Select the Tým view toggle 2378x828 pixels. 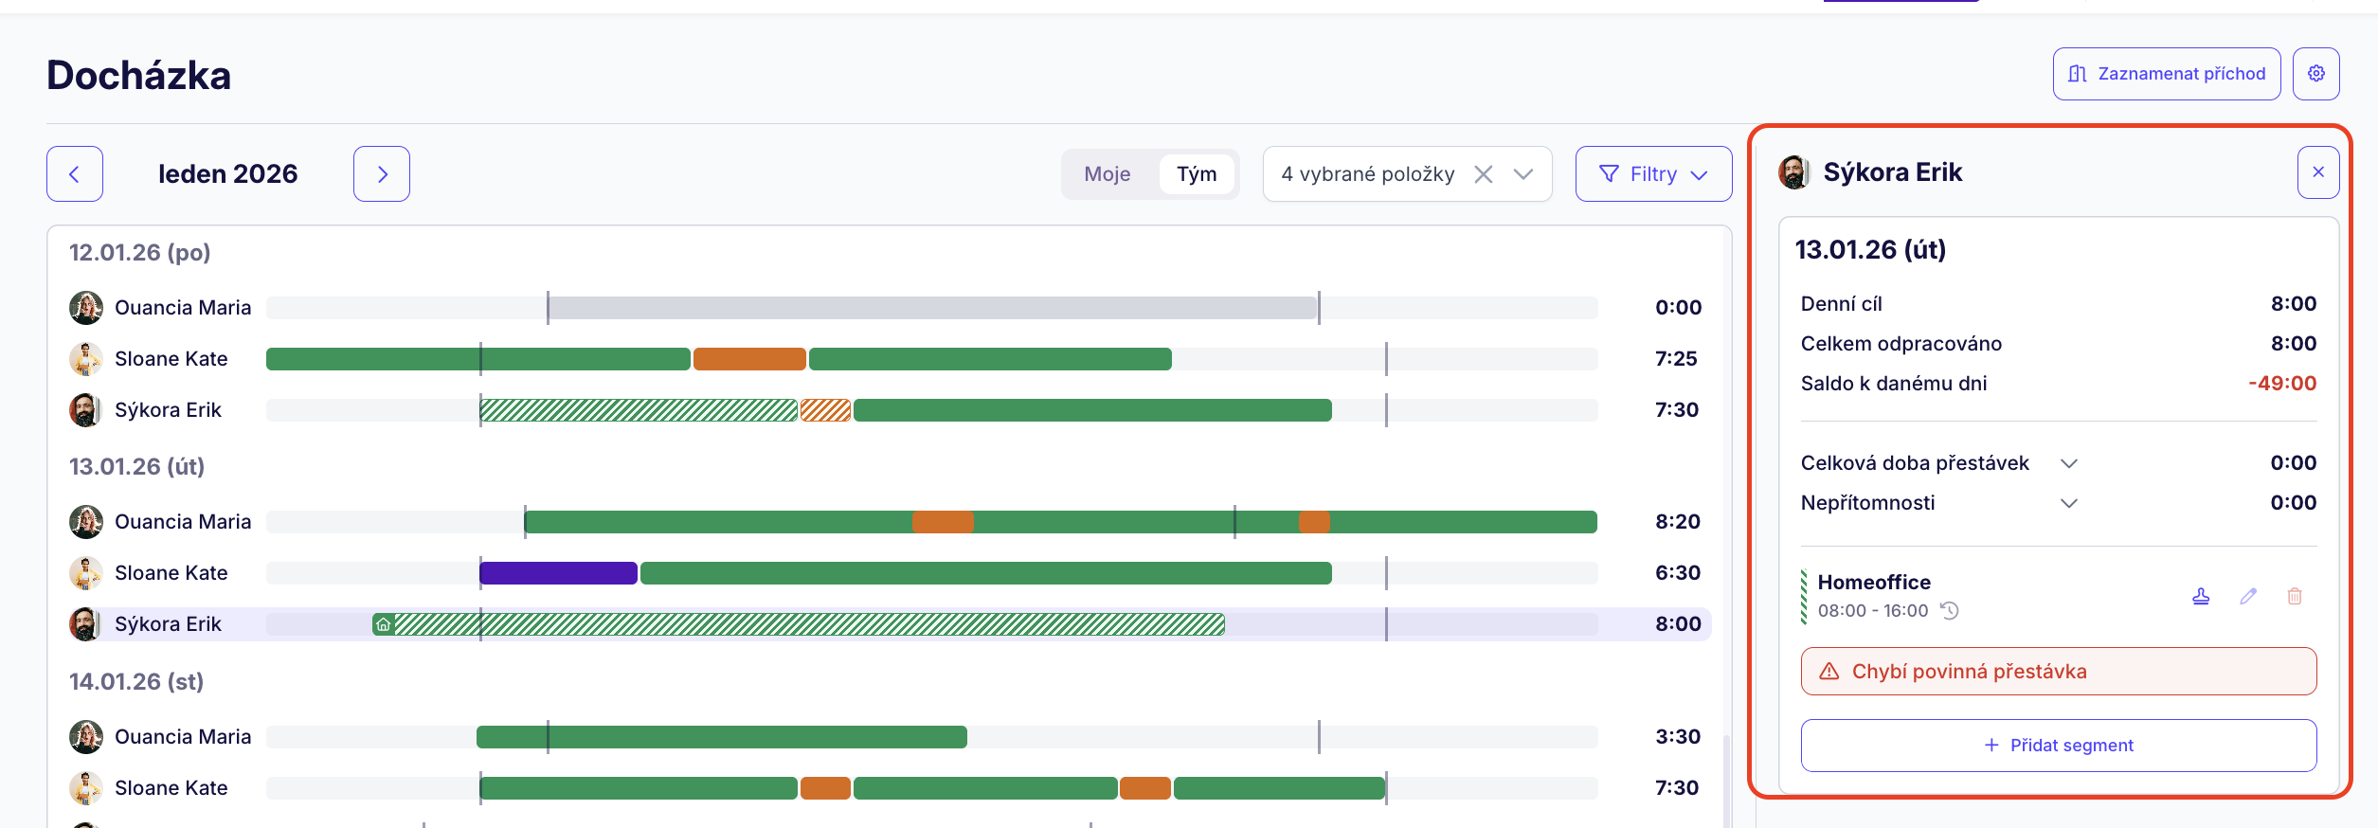pos(1196,174)
